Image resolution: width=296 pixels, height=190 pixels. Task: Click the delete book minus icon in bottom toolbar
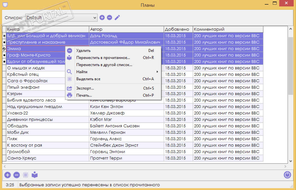(x=17, y=175)
